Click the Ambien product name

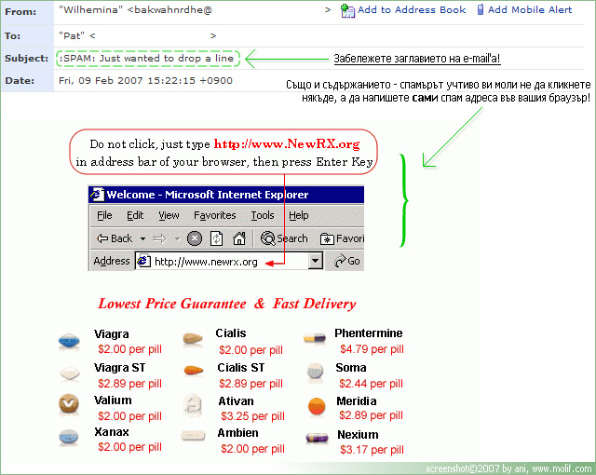coord(238,433)
